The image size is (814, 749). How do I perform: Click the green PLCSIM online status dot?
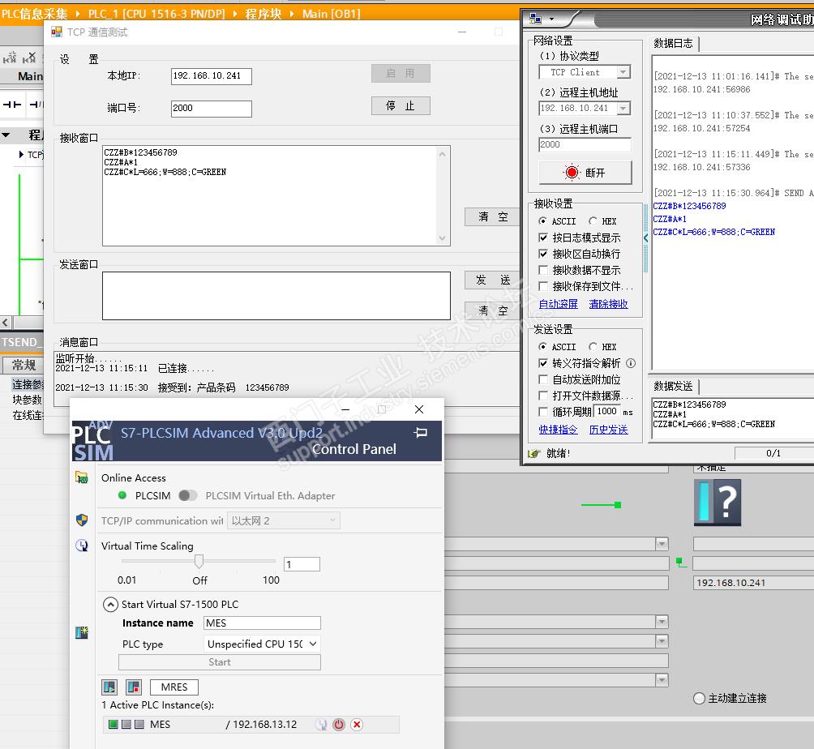point(122,495)
